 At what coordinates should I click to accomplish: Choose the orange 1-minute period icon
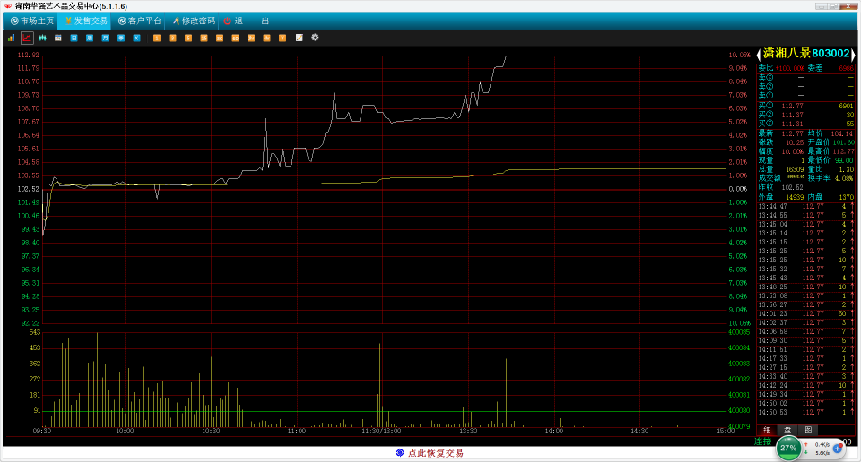pyautogui.click(x=157, y=38)
